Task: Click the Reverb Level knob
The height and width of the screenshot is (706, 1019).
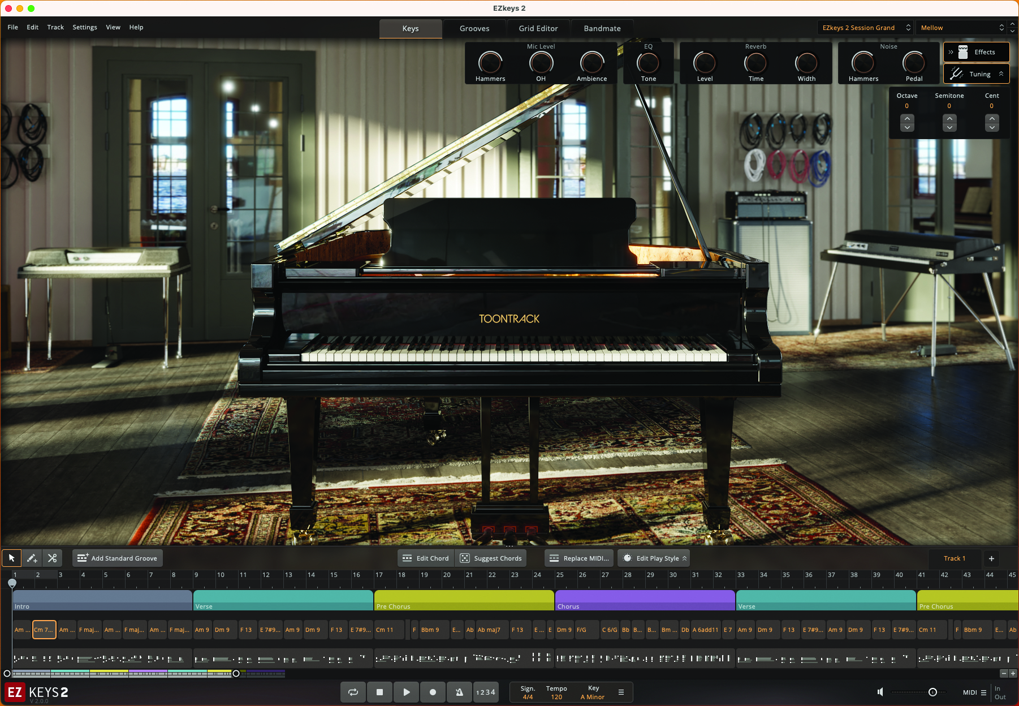Action: (705, 63)
